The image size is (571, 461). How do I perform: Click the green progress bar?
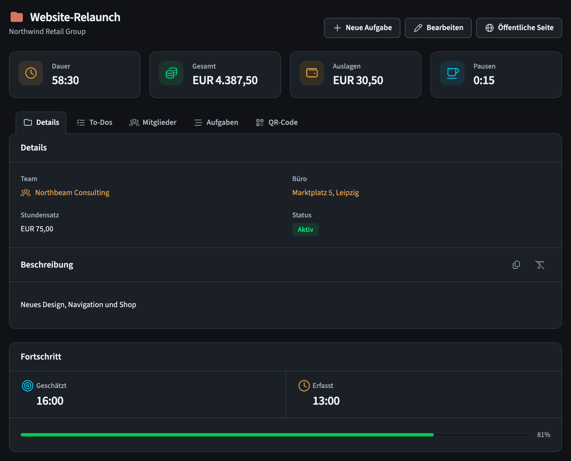coord(227,435)
